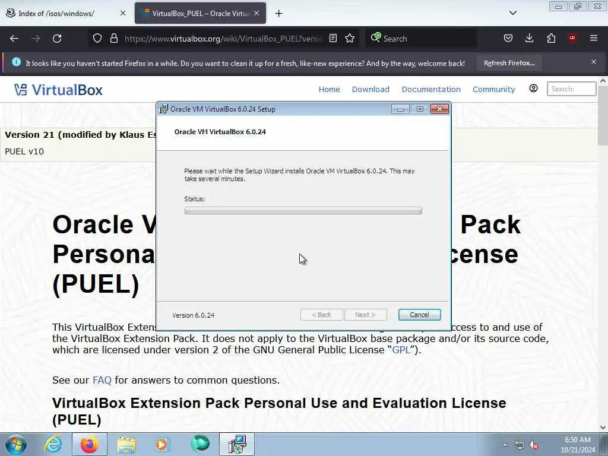The height and width of the screenshot is (456, 608).
Task: Open Windows Media Player taskbar icon
Action: [161, 444]
